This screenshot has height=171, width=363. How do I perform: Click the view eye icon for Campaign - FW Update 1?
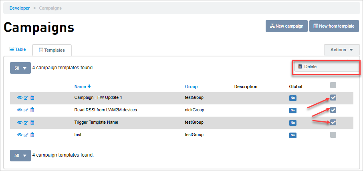19,98
